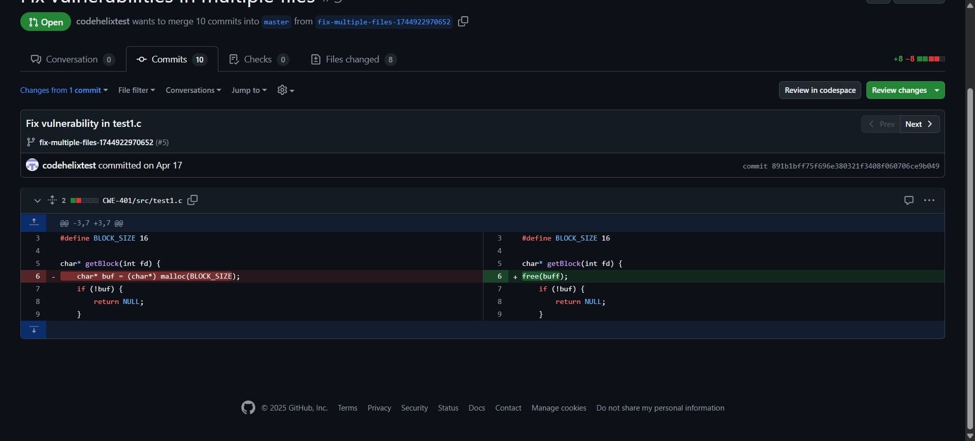Open the Security footer link
The width and height of the screenshot is (975, 441).
coord(414,408)
